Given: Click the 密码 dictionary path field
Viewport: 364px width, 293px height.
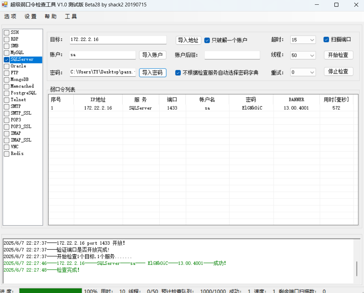Looking at the screenshot, I should pyautogui.click(x=103, y=72).
